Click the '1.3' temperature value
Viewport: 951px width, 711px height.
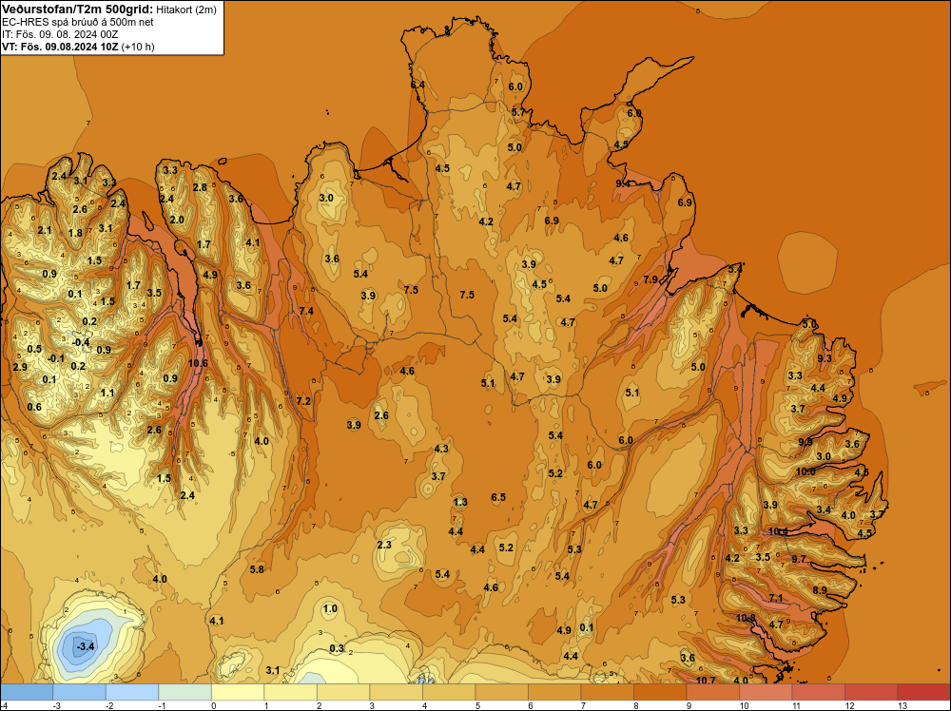point(460,502)
